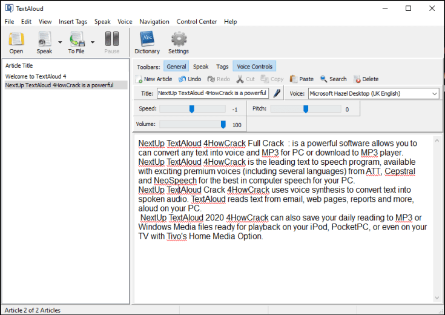The image size is (445, 315).
Task: Click the pen icon beside Title field
Action: 277,93
